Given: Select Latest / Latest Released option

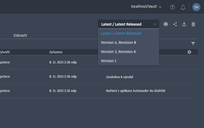Looking at the screenshot, I should point(121,33).
